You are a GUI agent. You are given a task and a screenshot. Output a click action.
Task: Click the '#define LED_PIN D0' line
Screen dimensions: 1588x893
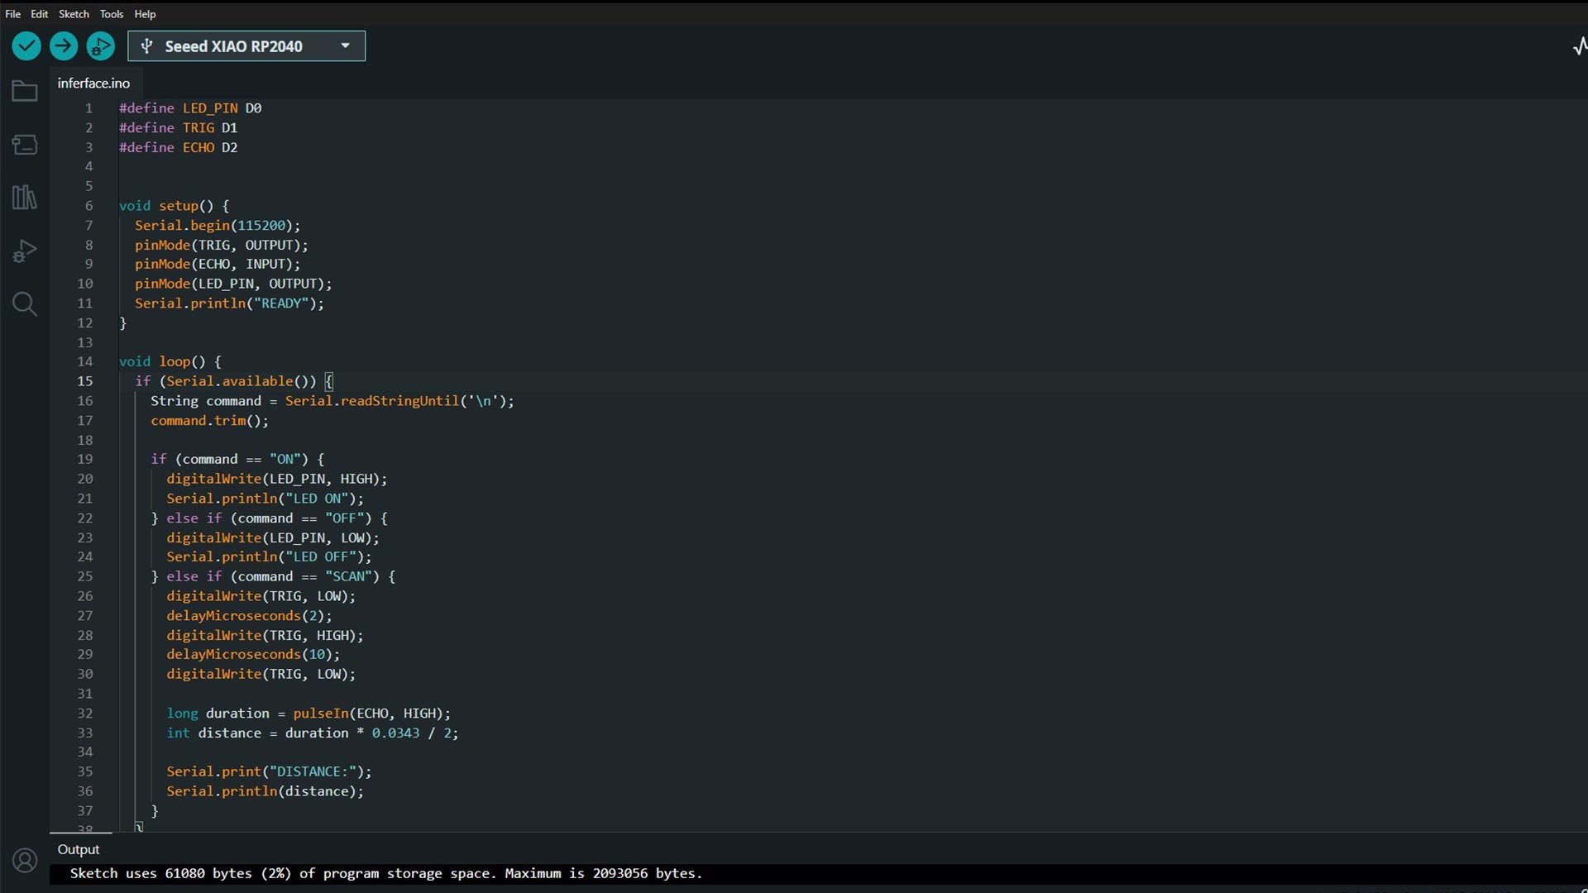(190, 108)
